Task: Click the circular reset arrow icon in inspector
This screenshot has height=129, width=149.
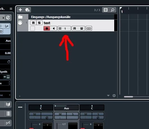Action: 8,62
